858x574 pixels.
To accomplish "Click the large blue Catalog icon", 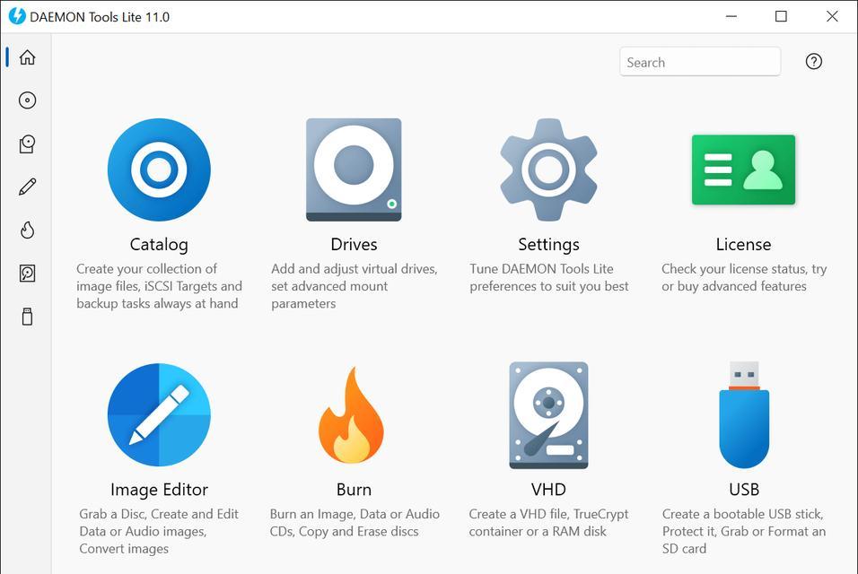I will (x=159, y=170).
